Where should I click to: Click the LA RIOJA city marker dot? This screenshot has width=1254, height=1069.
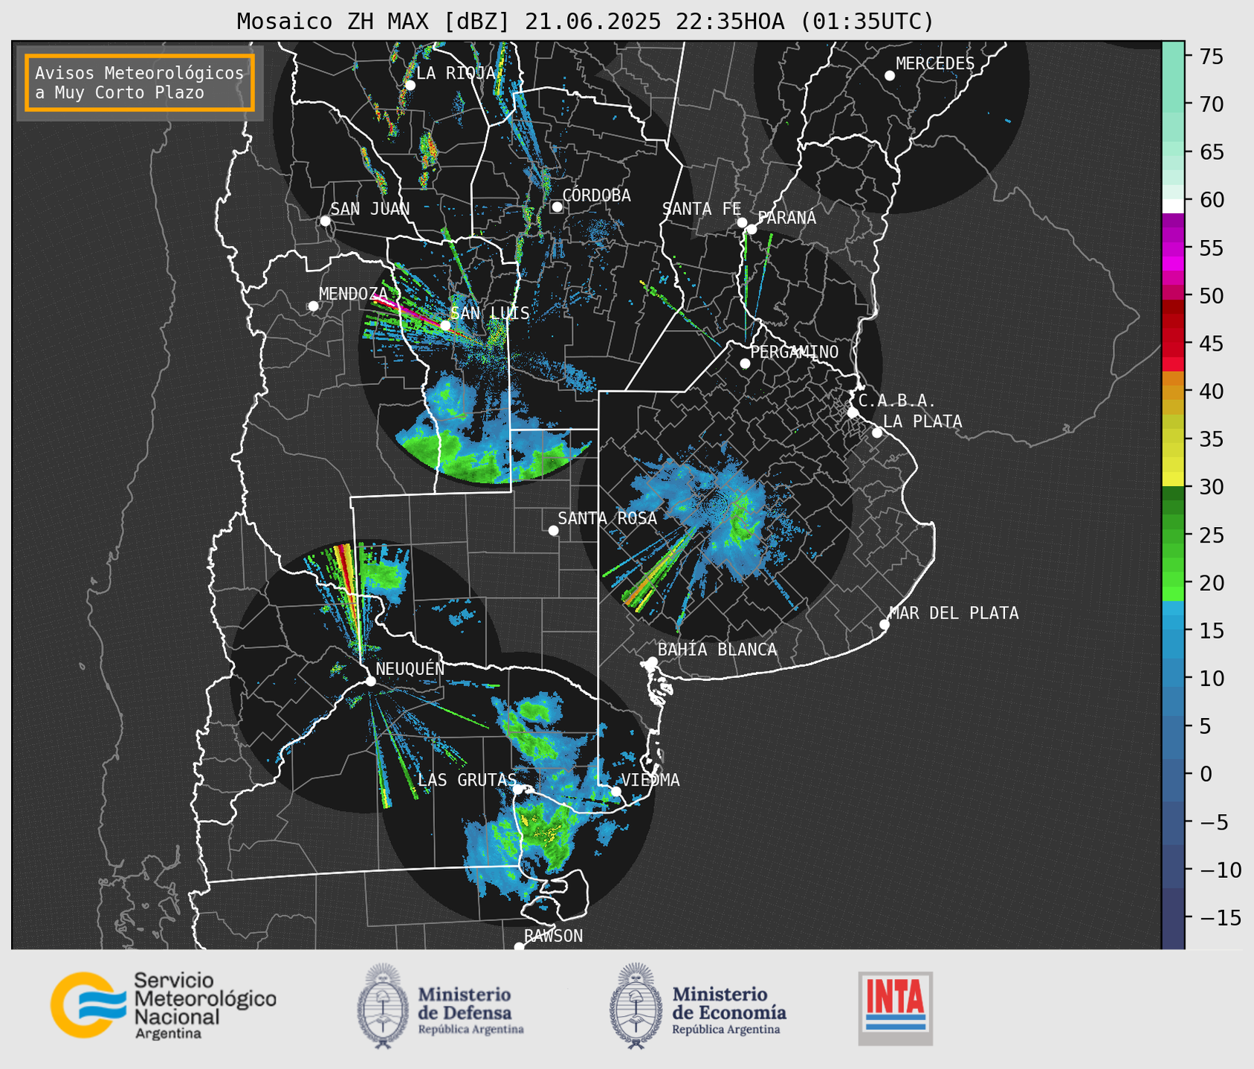[x=410, y=85]
